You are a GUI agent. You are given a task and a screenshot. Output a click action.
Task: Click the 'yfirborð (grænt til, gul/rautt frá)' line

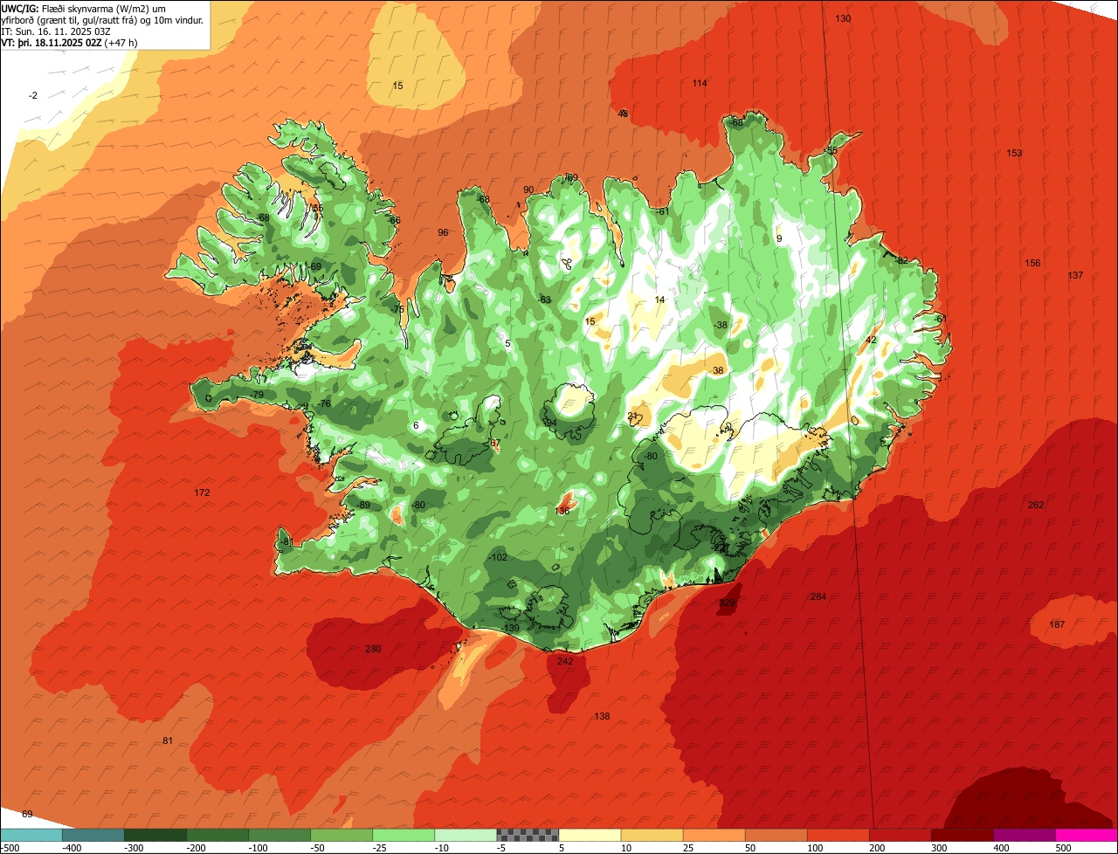point(101,19)
